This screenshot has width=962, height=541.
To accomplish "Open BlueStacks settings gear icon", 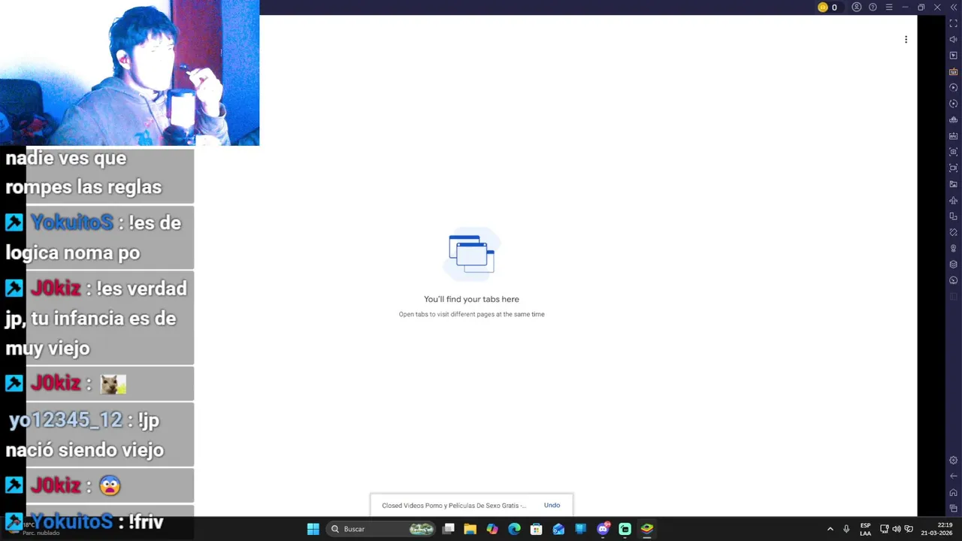I will click(x=953, y=460).
